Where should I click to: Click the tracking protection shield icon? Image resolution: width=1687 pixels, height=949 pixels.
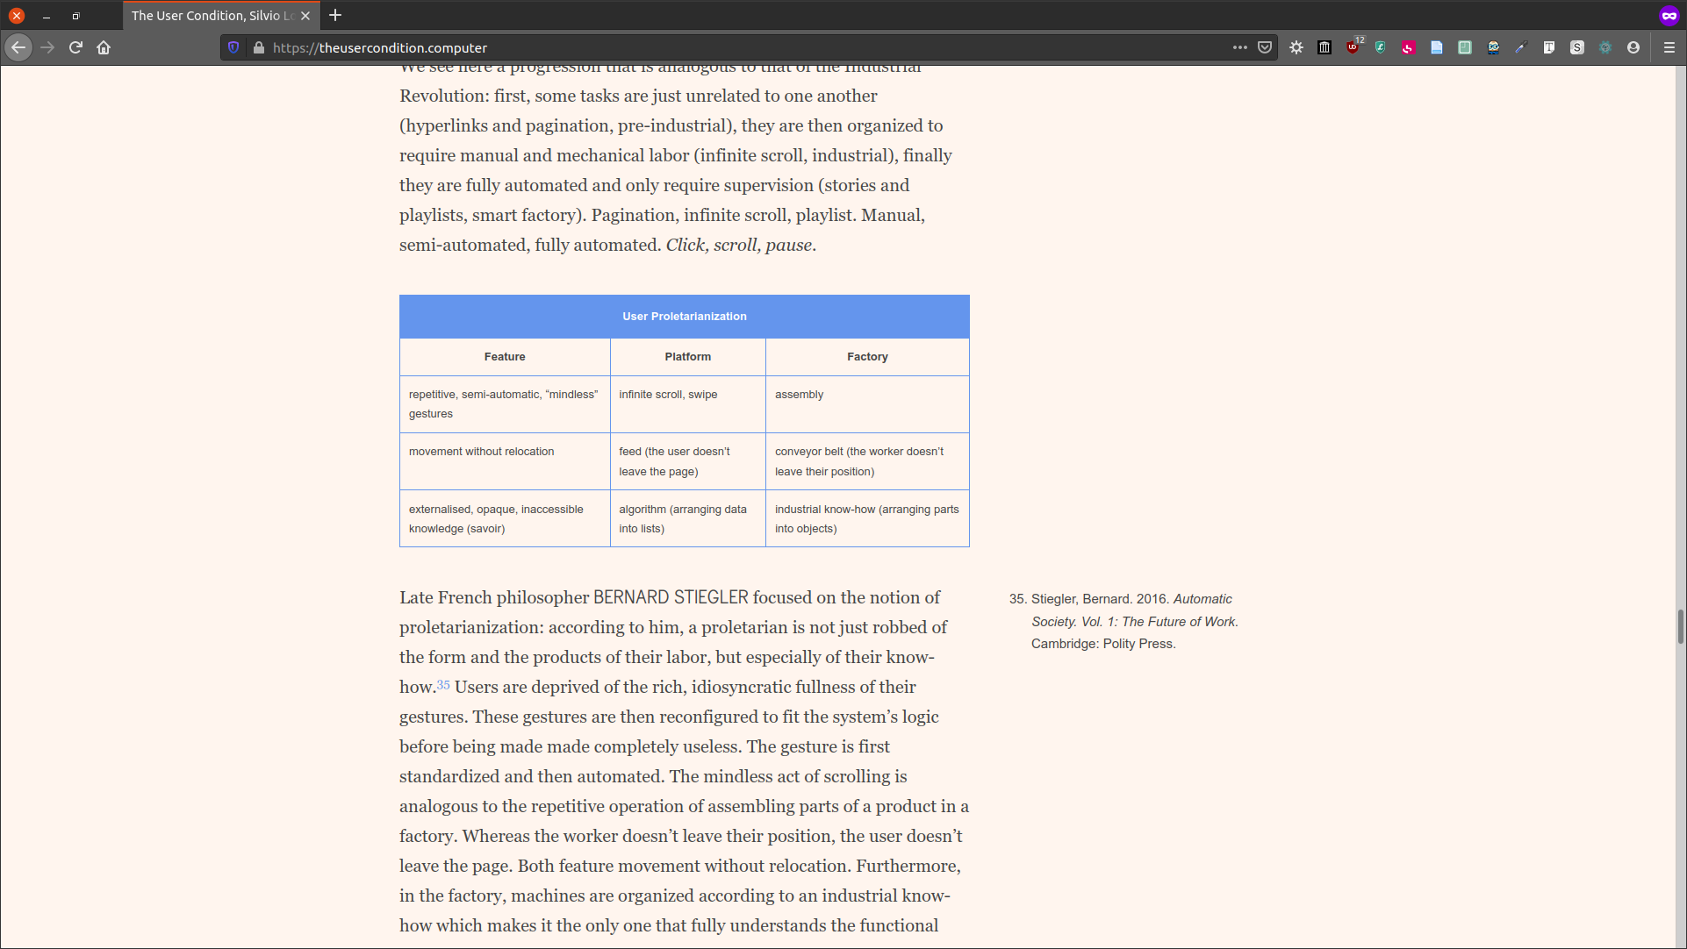(233, 47)
